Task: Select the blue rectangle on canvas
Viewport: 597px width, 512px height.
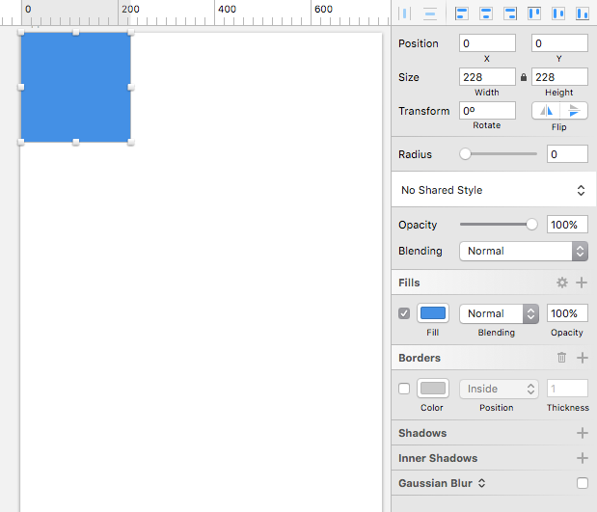Action: point(76,87)
